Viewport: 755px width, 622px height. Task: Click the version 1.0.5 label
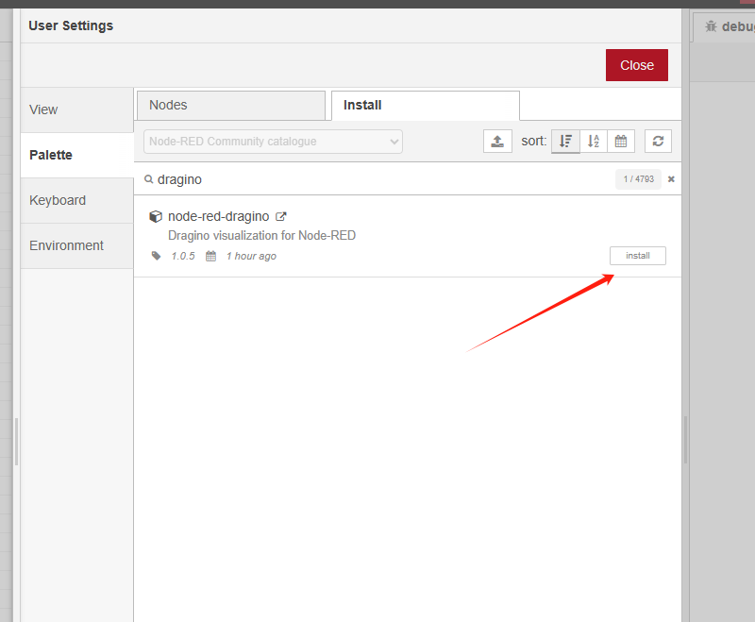[x=183, y=256]
